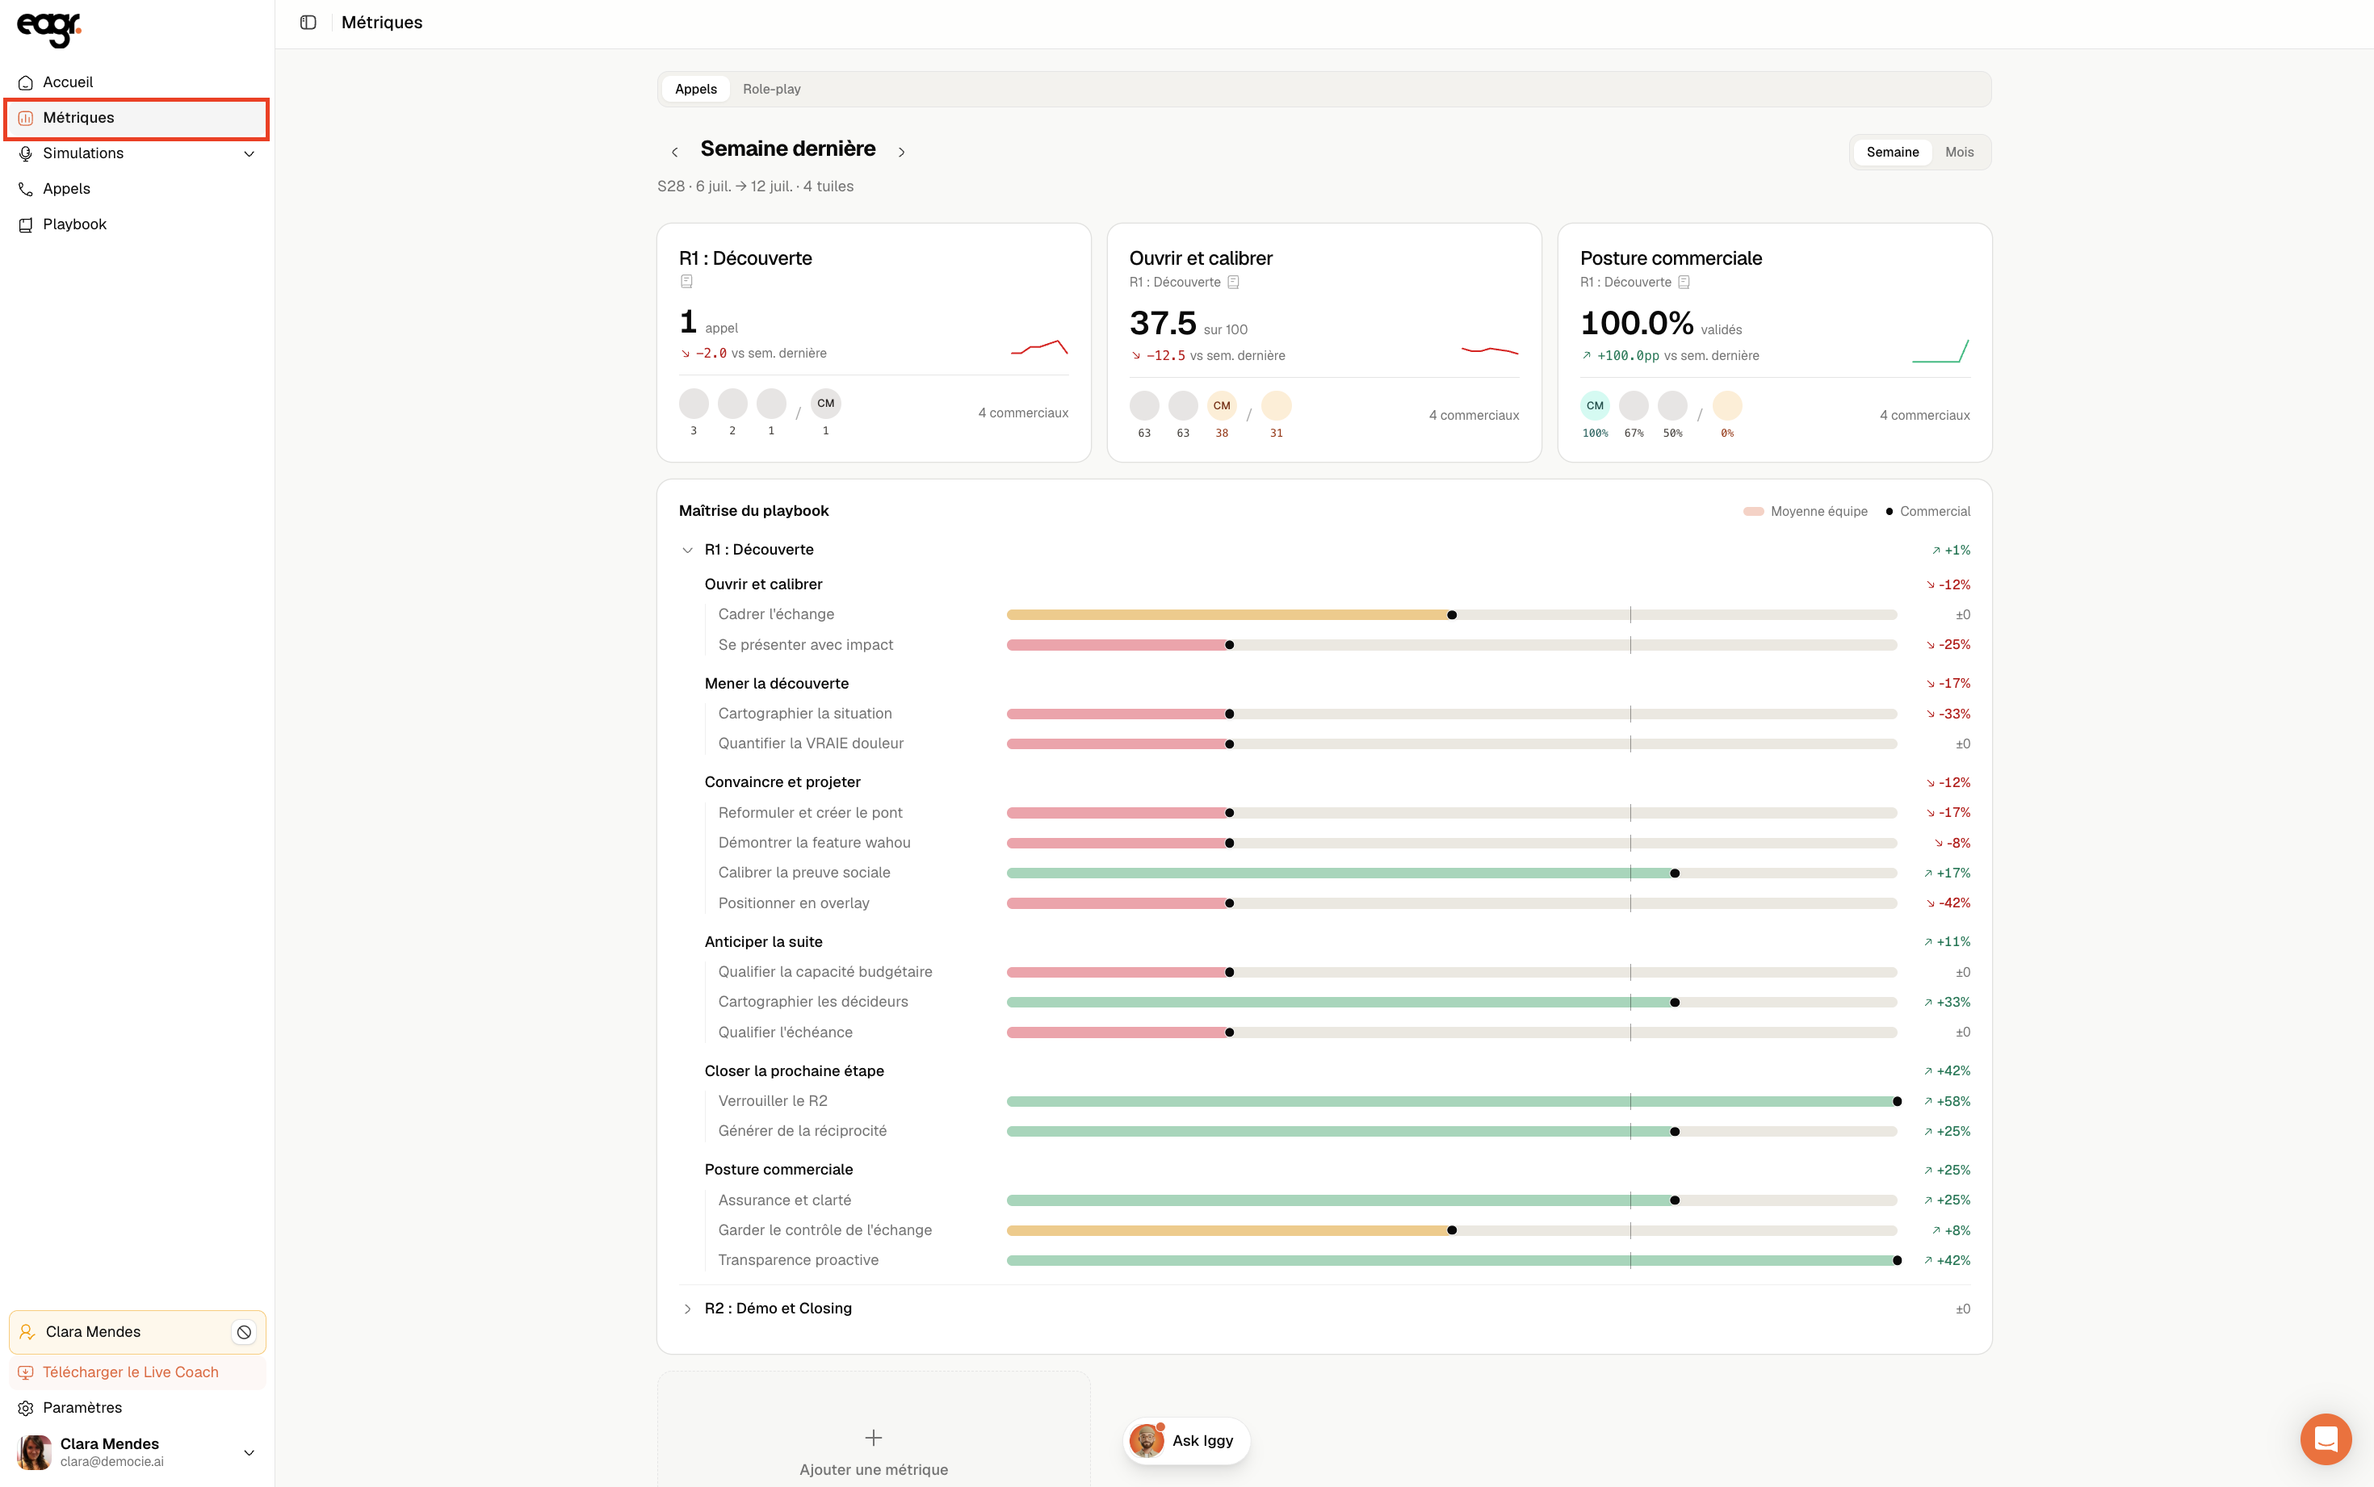2374x1487 pixels.
Task: Switch to the Role-play tab
Action: tap(771, 90)
